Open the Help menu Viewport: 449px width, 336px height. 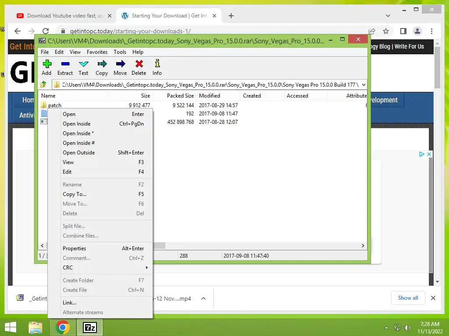tap(138, 52)
